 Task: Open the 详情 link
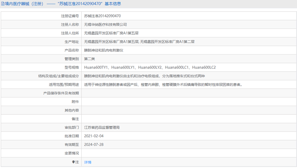point(88,162)
